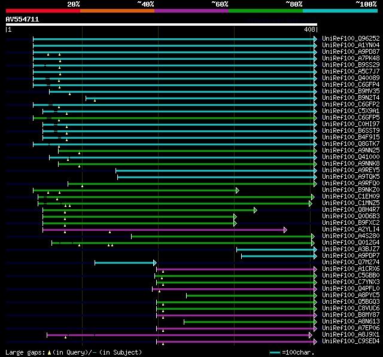Click the green arrowhead ending Q8H4R7 alignment
383x357 pixels.
coord(256,210)
